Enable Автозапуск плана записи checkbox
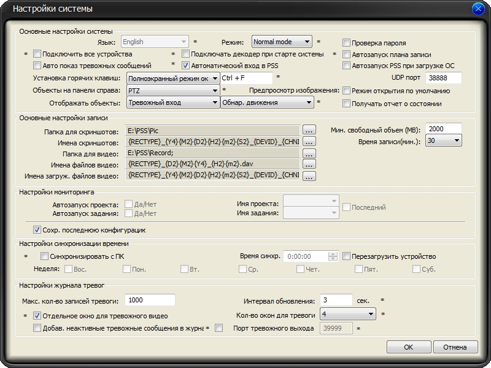491x368 pixels. 347,54
